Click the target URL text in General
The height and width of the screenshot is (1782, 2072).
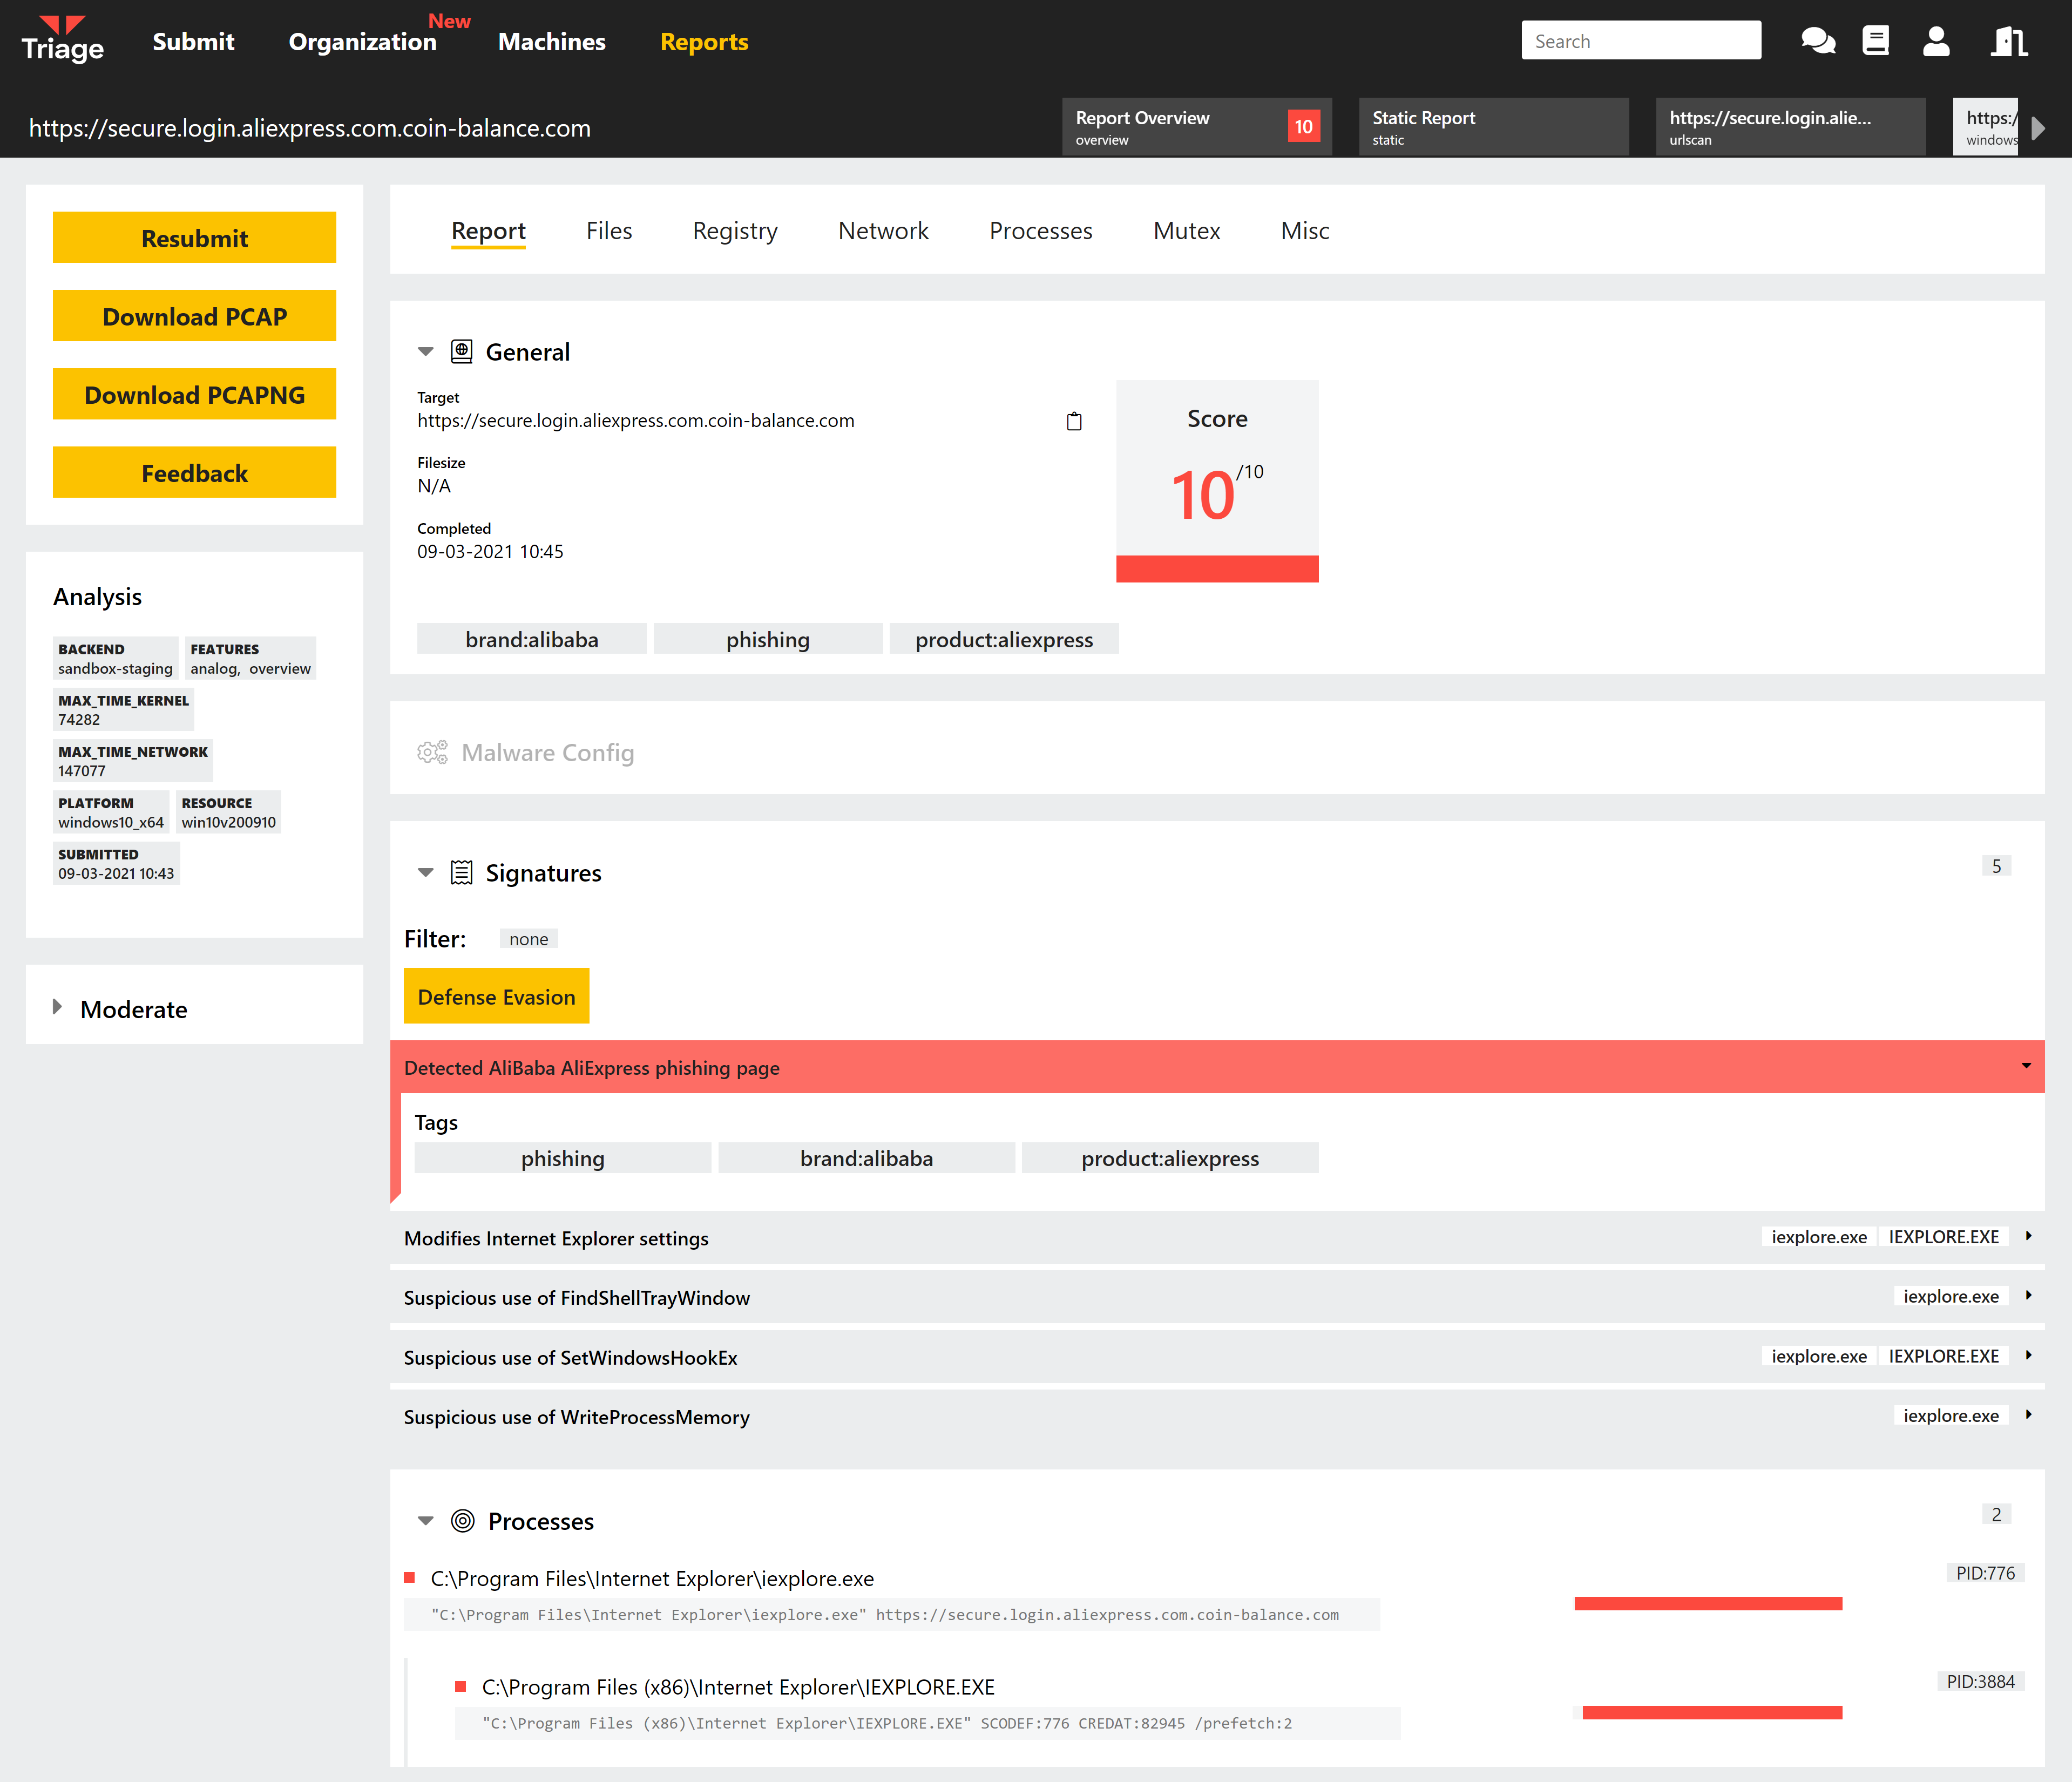coord(636,421)
